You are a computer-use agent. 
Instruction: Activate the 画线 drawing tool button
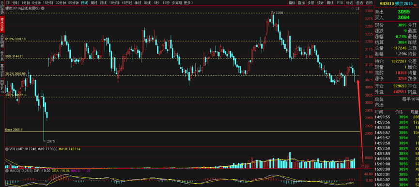coord(330,3)
